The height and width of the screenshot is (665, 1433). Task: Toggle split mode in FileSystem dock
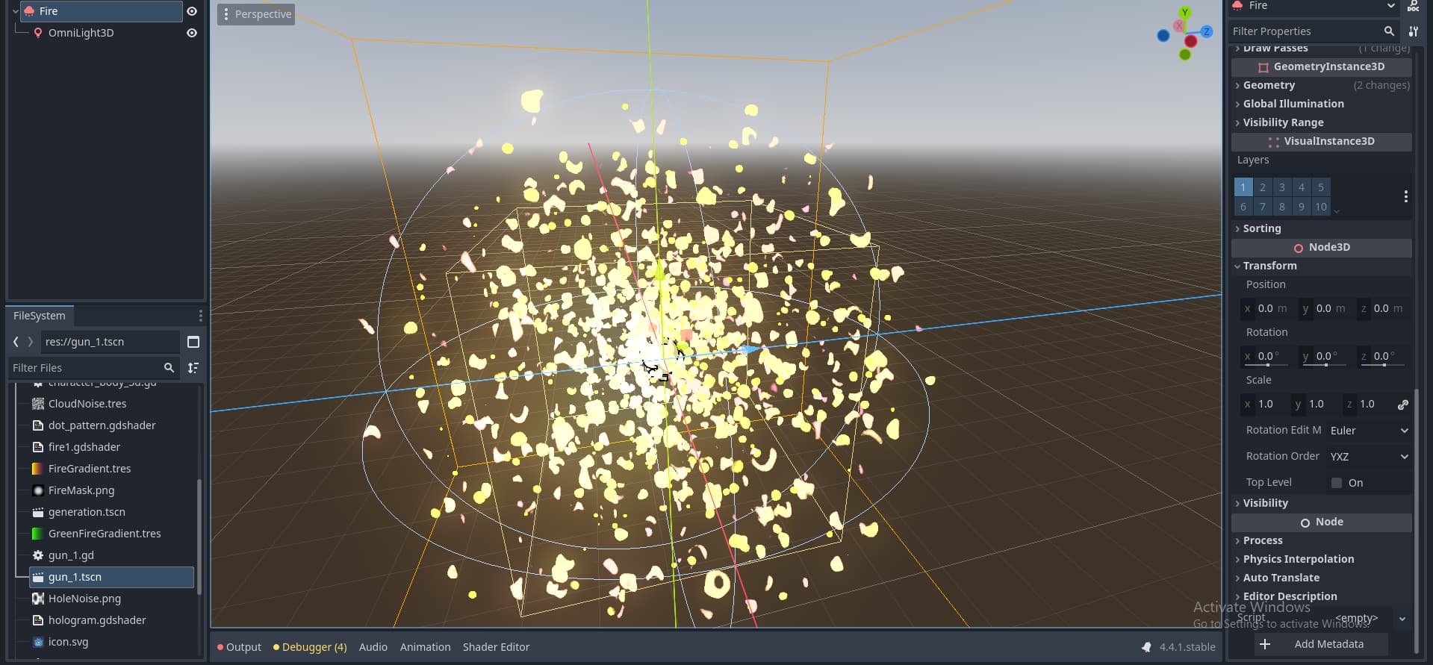pyautogui.click(x=193, y=342)
